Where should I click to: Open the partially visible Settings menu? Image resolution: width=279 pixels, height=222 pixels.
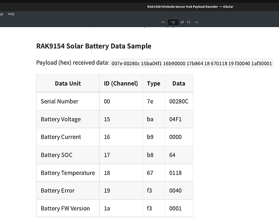pos(1,14)
